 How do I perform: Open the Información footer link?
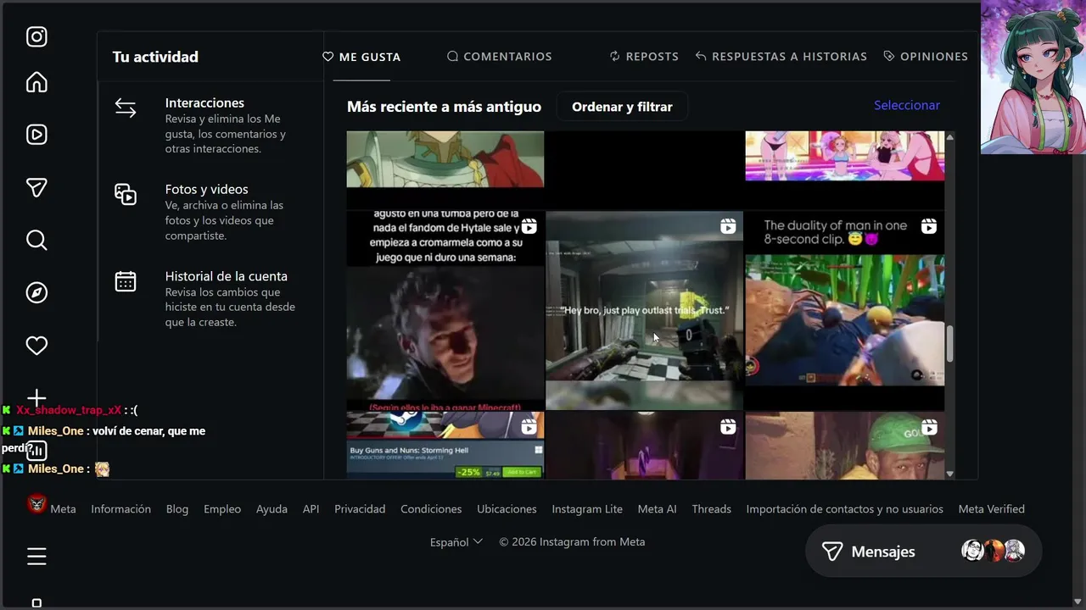(121, 509)
